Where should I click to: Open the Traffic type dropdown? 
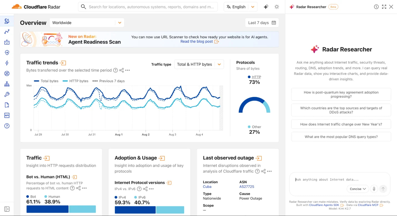(199, 64)
